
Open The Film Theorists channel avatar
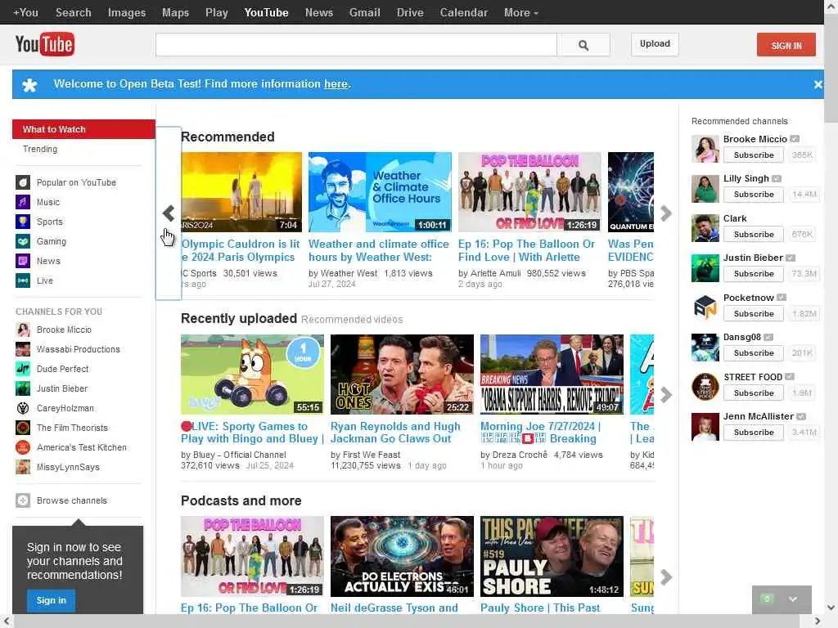(x=22, y=428)
